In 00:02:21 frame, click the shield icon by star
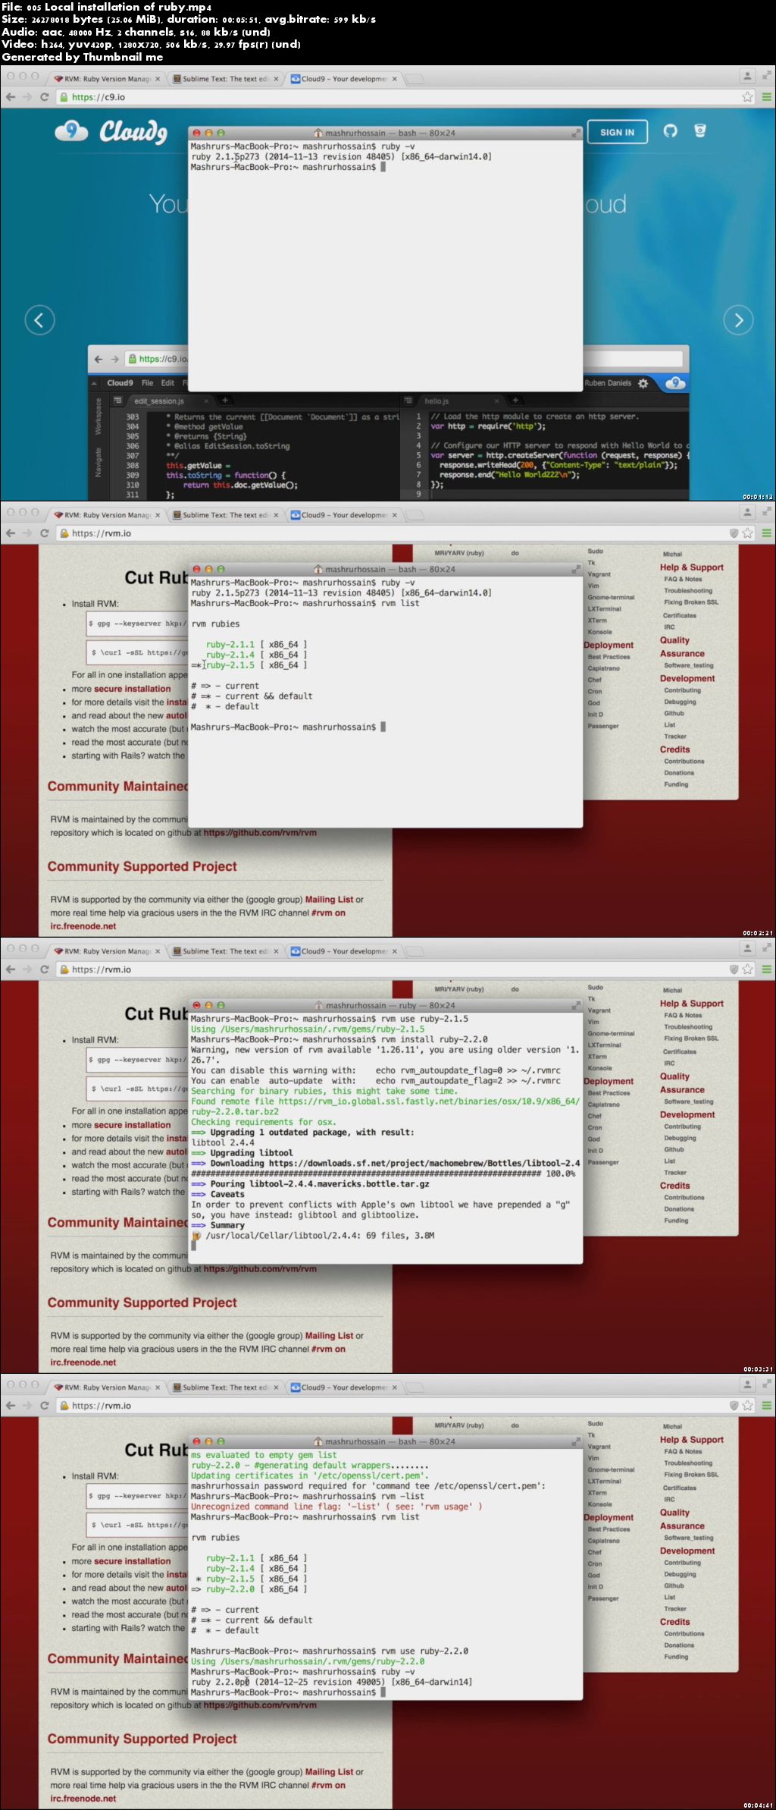The height and width of the screenshot is (1810, 776). click(x=734, y=533)
